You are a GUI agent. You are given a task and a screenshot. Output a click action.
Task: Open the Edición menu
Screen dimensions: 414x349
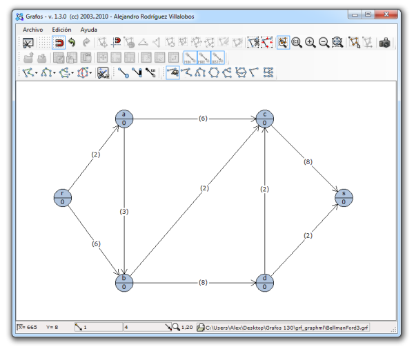(61, 30)
